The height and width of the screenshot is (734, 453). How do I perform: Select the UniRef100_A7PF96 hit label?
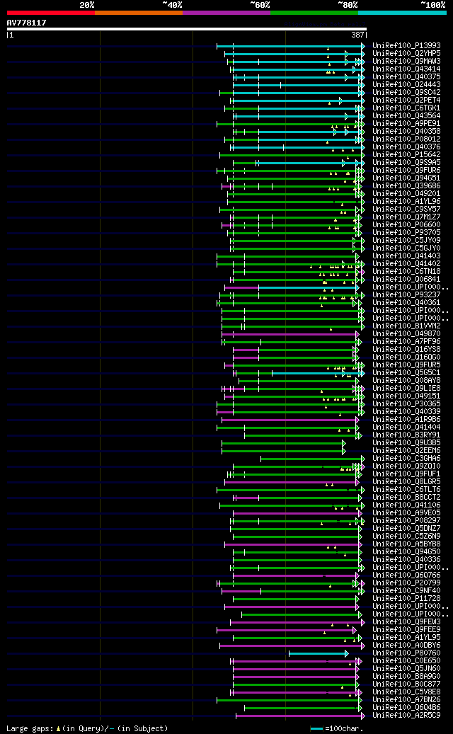point(407,341)
